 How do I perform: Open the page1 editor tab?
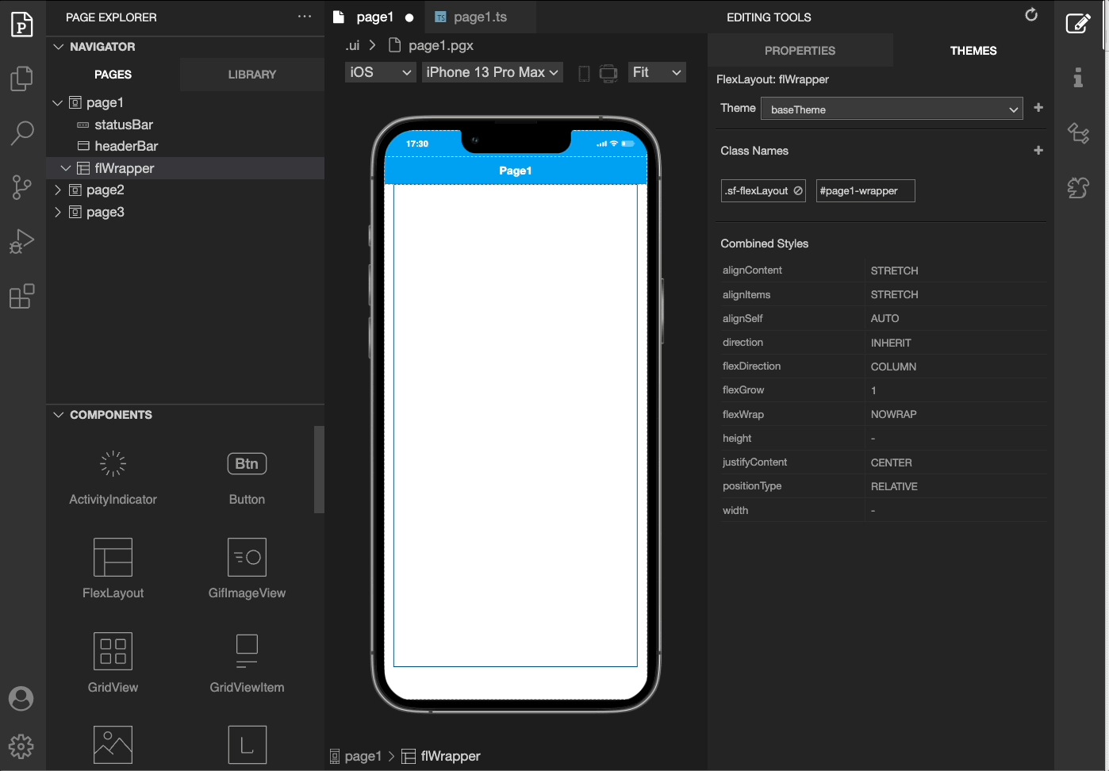tap(374, 17)
